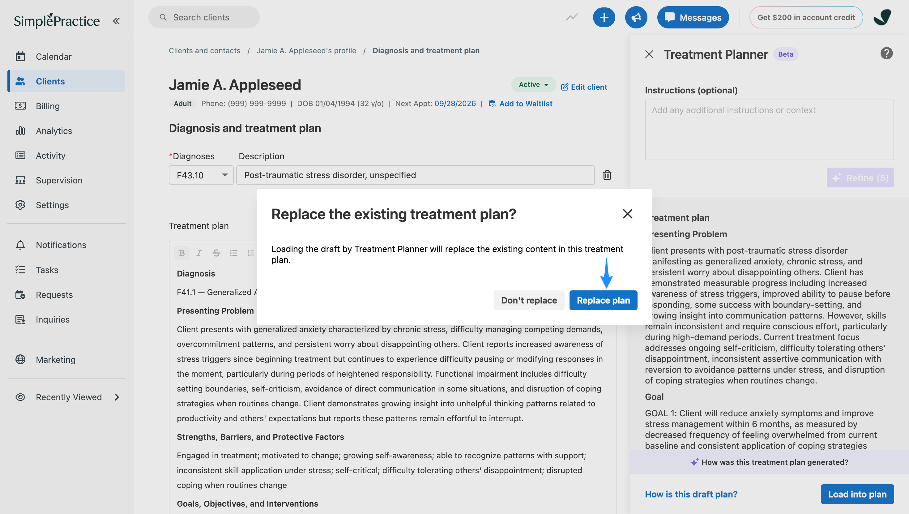Image resolution: width=909 pixels, height=514 pixels.
Task: Open Messages
Action: tap(693, 17)
